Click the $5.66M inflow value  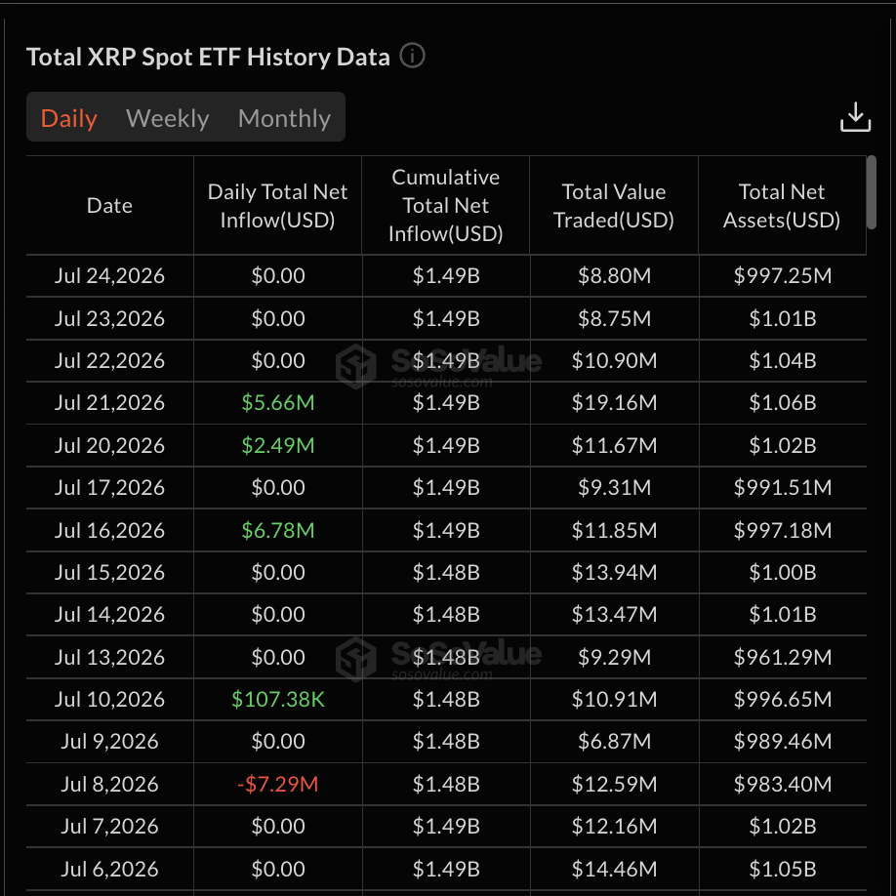[x=278, y=403]
